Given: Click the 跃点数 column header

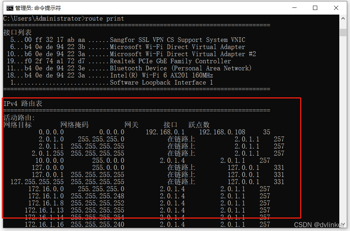Looking at the screenshot, I should (199, 125).
